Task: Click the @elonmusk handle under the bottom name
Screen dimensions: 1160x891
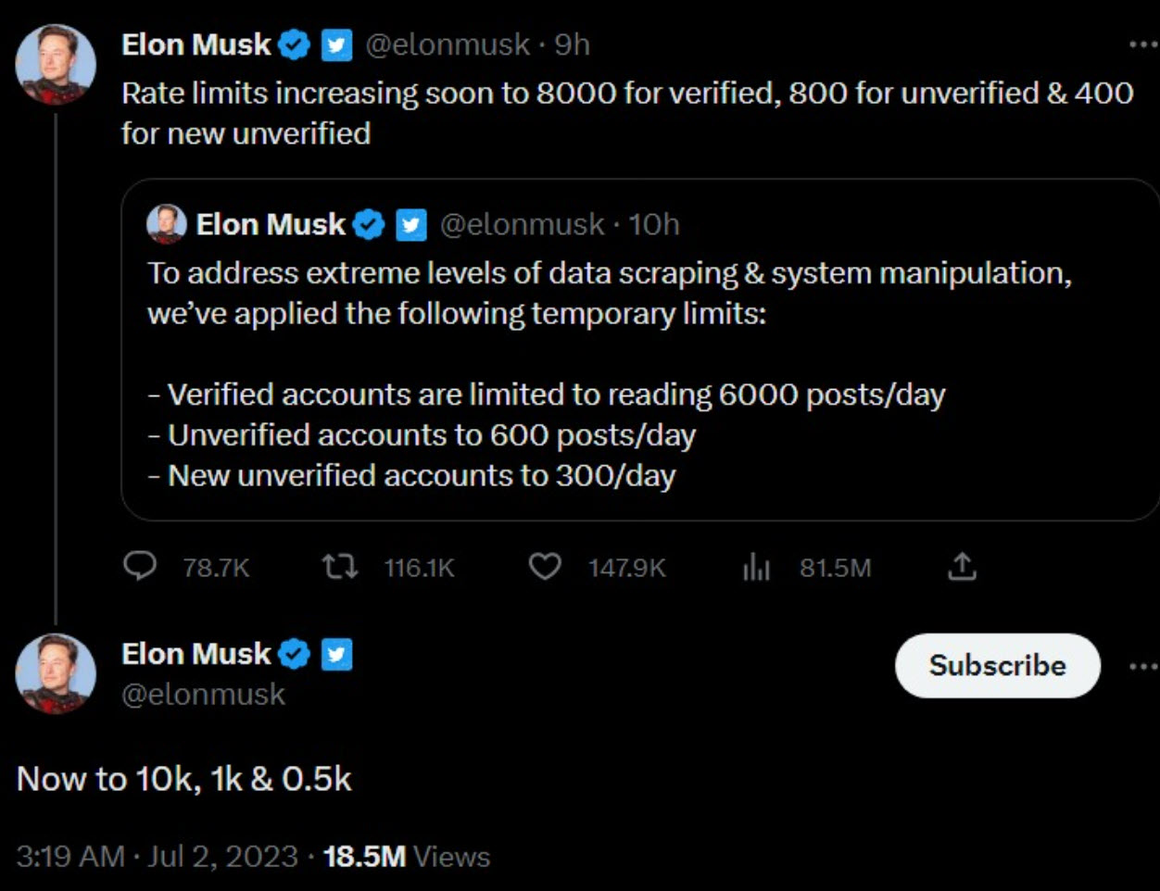Action: click(203, 695)
